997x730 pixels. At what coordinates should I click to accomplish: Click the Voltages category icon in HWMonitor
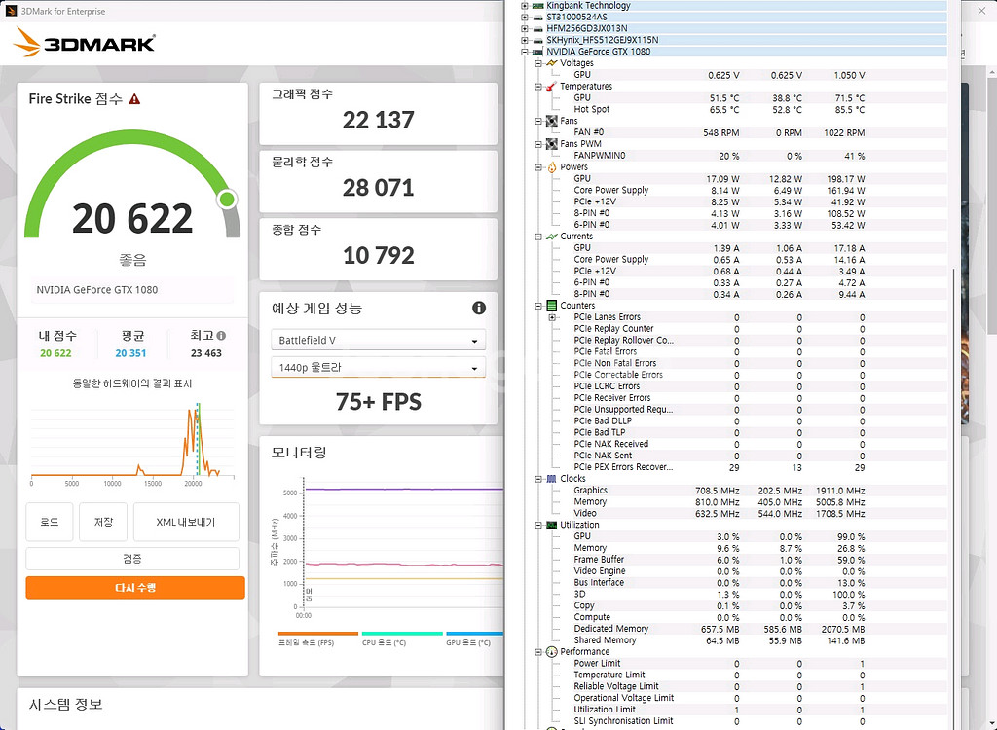(x=552, y=63)
